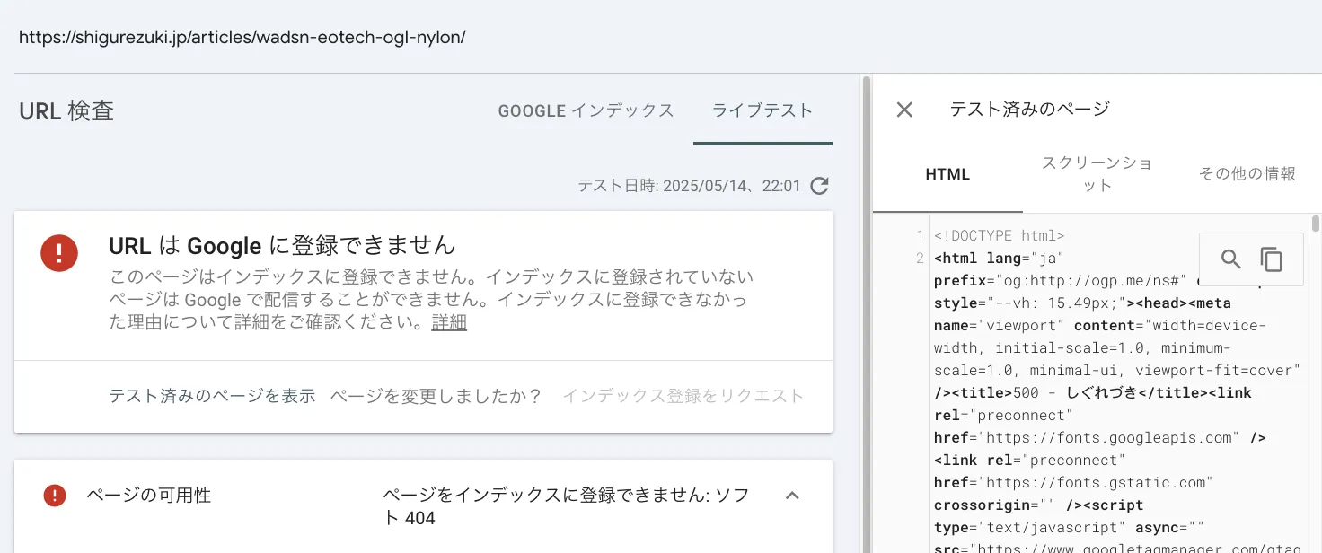The width and height of the screenshot is (1322, 553).
Task: Click the HTML code panel's vertical scrollbar
Action: click(1315, 224)
